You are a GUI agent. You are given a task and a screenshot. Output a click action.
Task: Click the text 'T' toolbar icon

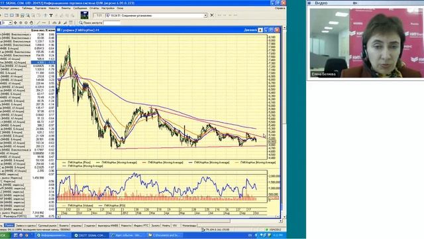[51, 15]
